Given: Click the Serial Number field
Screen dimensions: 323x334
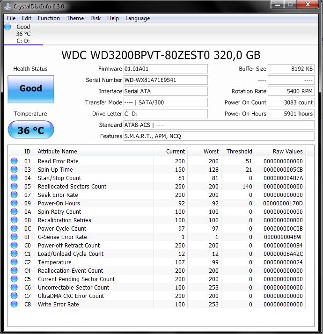Looking at the screenshot, I should pyautogui.click(x=165, y=80).
